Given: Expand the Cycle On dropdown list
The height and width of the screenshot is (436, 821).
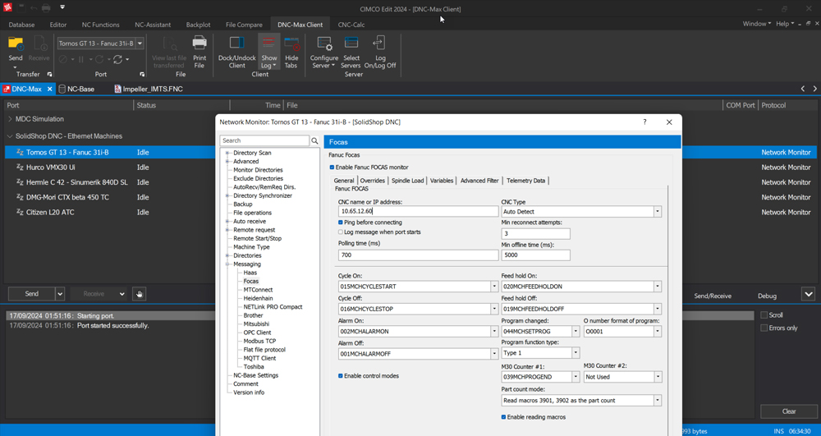Looking at the screenshot, I should coord(494,287).
